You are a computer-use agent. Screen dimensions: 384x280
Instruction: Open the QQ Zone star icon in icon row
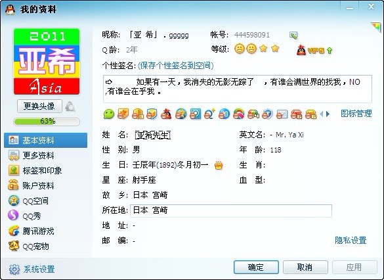point(181,114)
